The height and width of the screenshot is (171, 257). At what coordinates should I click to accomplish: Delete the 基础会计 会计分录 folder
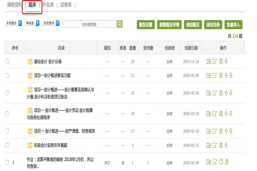(221, 62)
